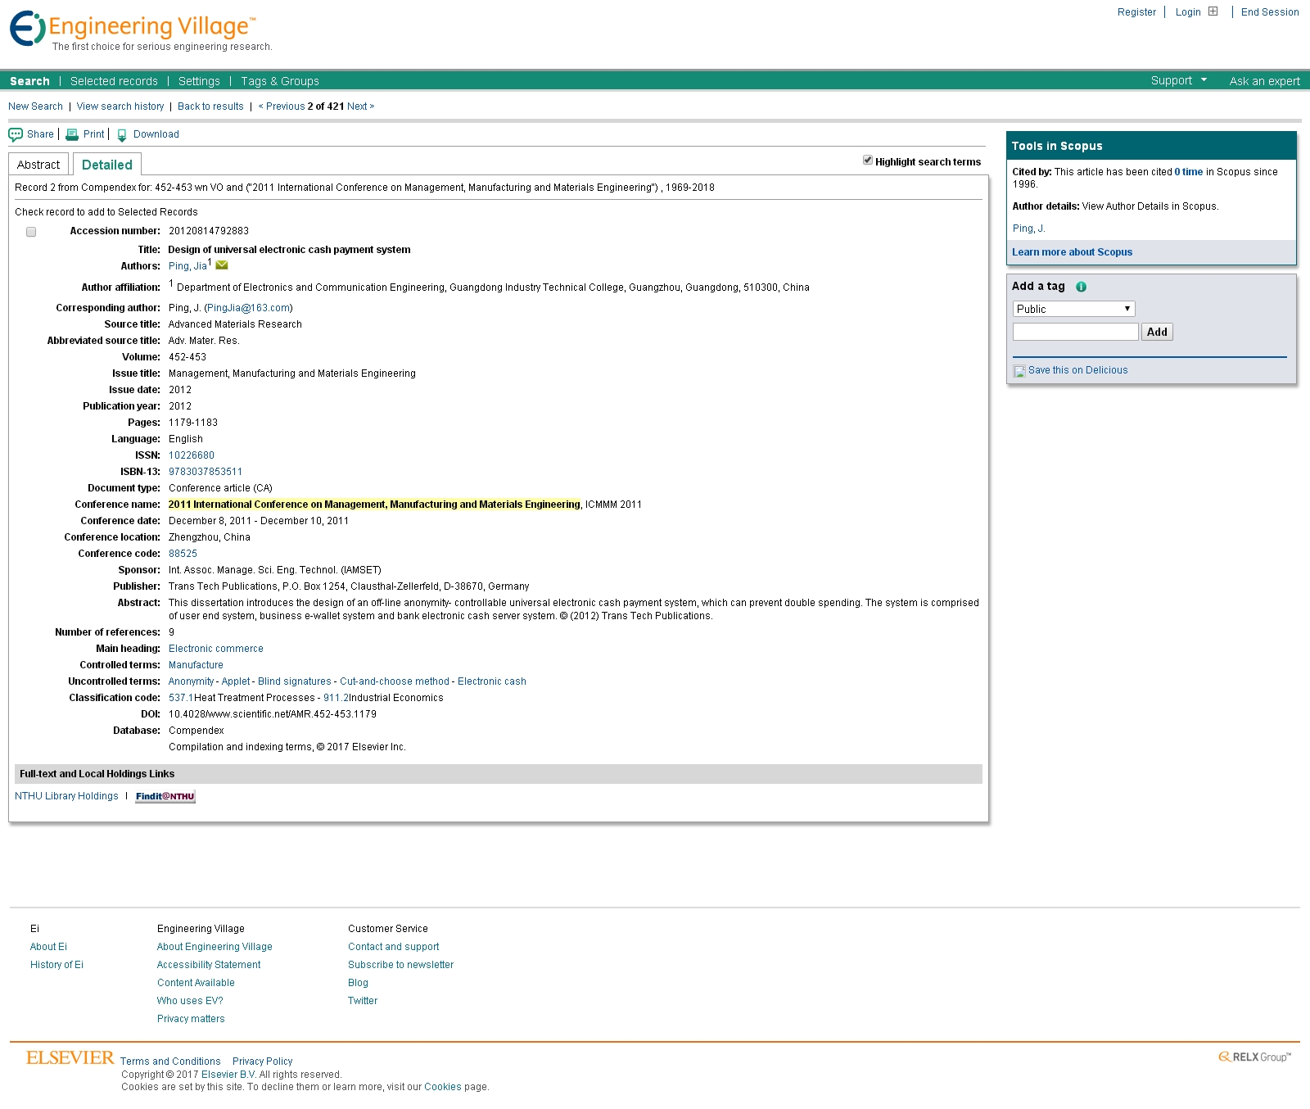The image size is (1310, 1109).
Task: Click PingJia@163.com email link
Action: click(x=248, y=308)
